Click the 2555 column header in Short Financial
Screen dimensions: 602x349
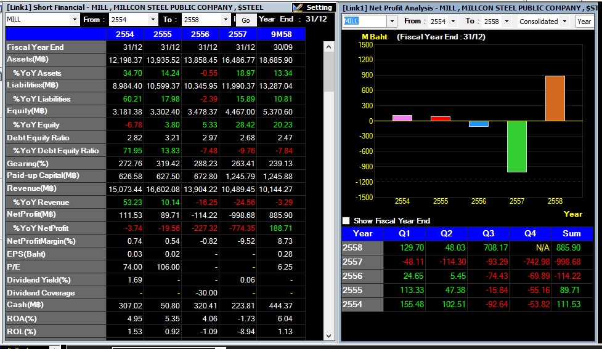tap(163, 34)
